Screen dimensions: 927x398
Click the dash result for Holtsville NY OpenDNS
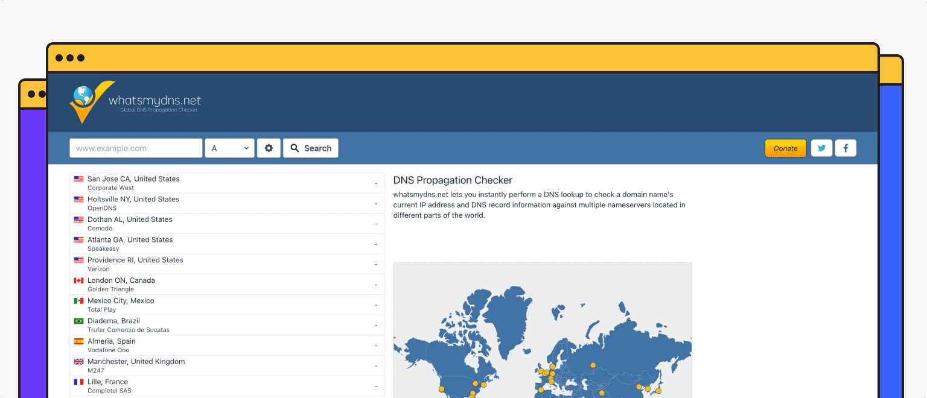pyautogui.click(x=375, y=203)
